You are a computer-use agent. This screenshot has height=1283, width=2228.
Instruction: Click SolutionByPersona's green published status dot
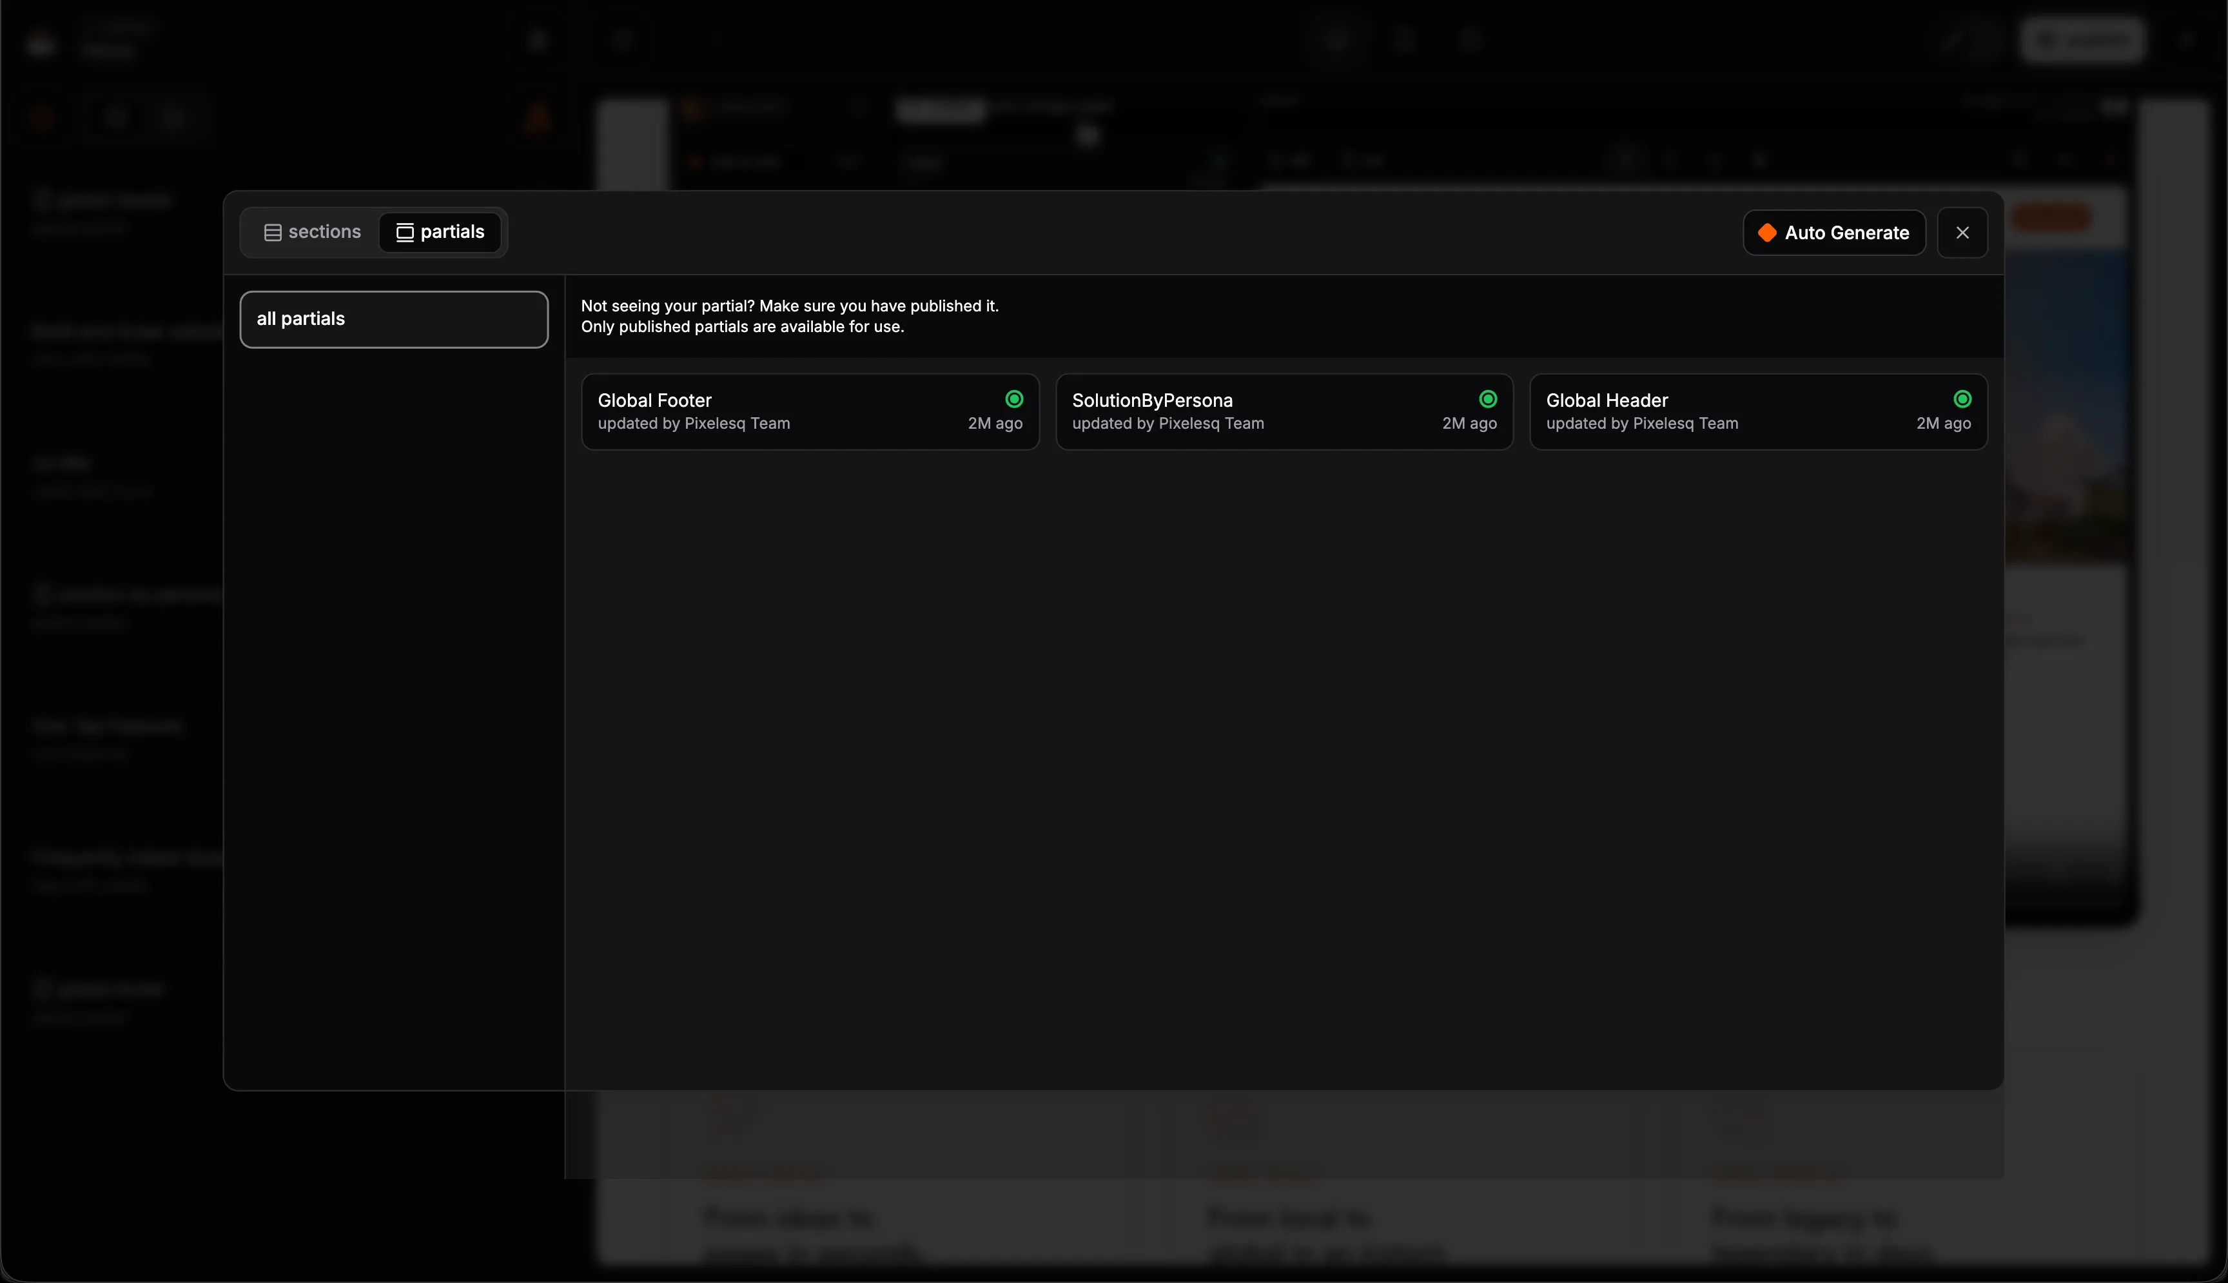click(x=1488, y=399)
